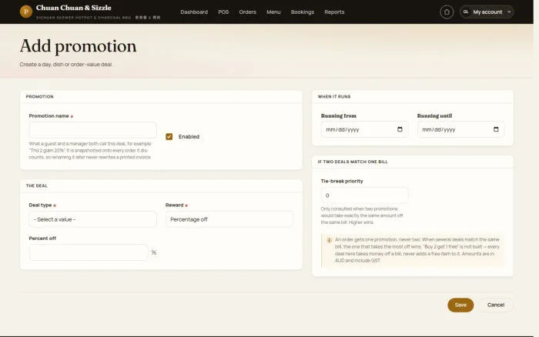Click the Enabled label text
Viewport: 539px width, 337px height.
coord(189,137)
